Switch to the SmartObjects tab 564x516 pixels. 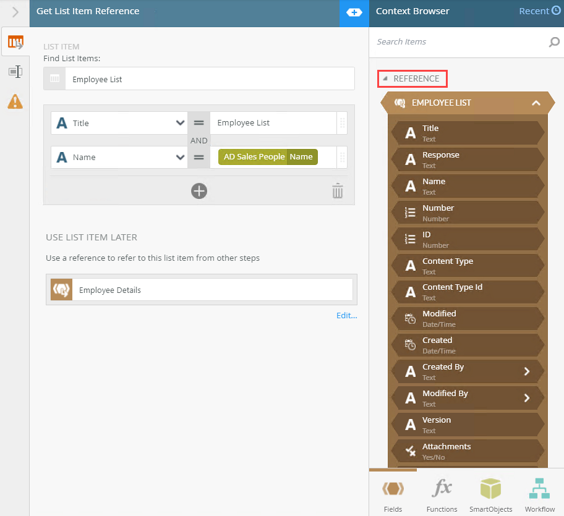click(x=490, y=494)
